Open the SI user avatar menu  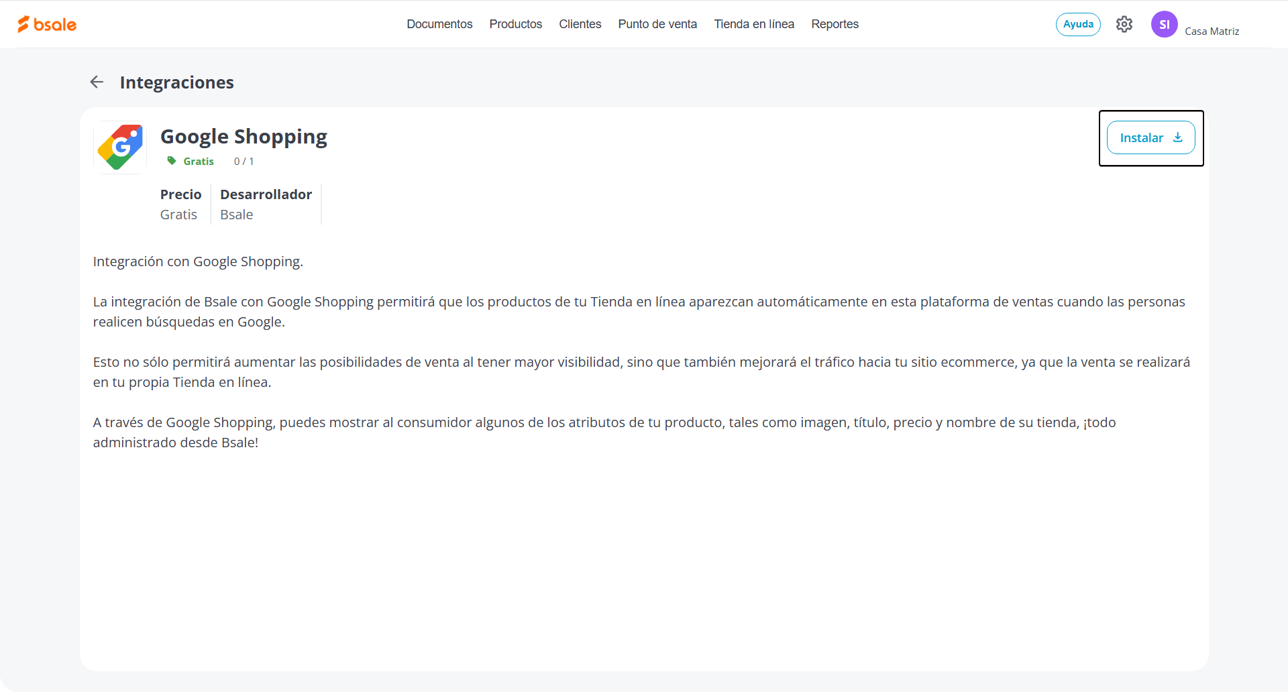click(1165, 24)
